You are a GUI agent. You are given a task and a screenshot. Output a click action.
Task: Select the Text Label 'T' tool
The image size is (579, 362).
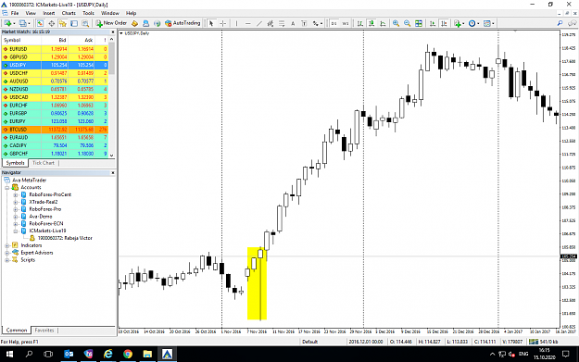point(304,23)
